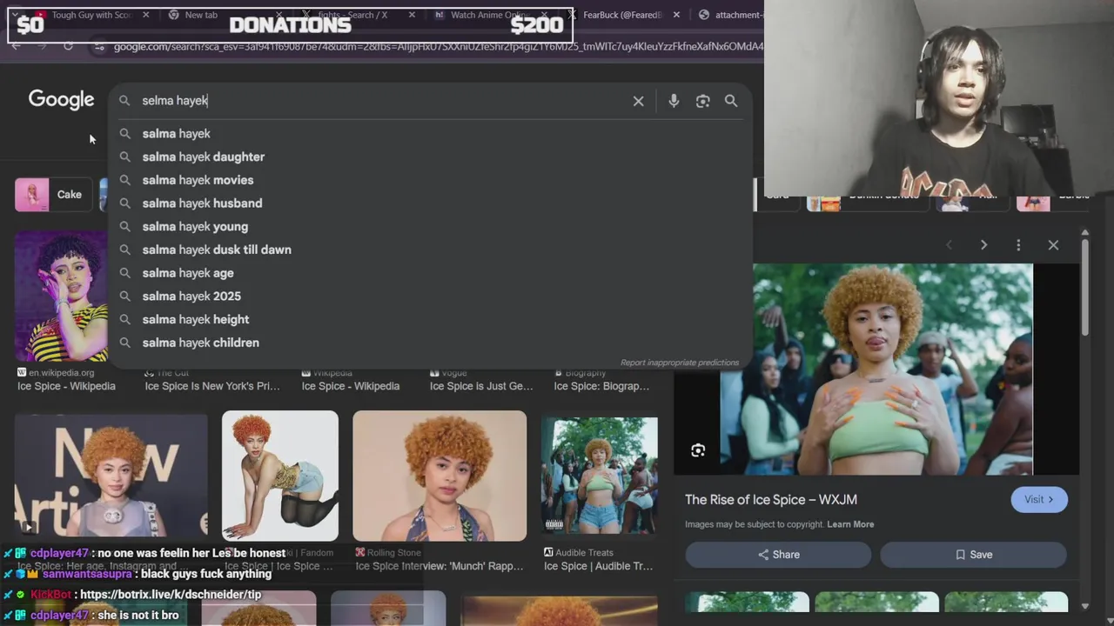Open 'The Rise of Ice Spice – WXJM' title
Image resolution: width=1114 pixels, height=626 pixels.
(x=771, y=499)
